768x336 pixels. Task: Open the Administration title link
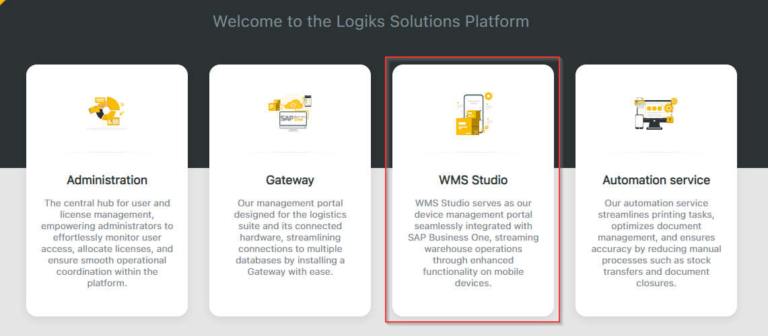click(x=107, y=180)
